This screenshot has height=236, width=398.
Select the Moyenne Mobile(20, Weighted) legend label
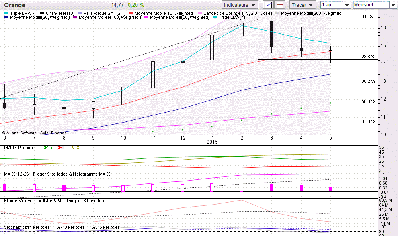[x=40, y=17]
